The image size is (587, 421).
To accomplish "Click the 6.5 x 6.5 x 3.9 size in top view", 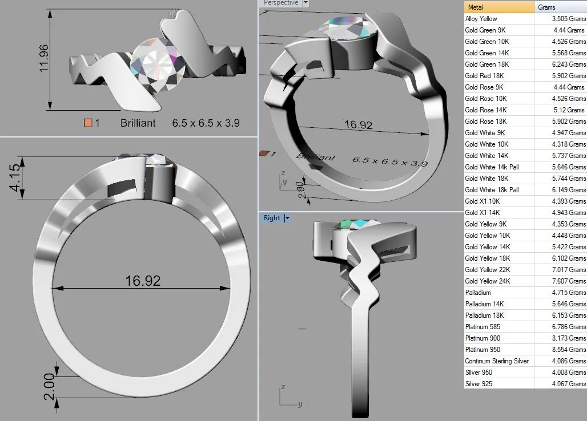I will pyautogui.click(x=206, y=123).
